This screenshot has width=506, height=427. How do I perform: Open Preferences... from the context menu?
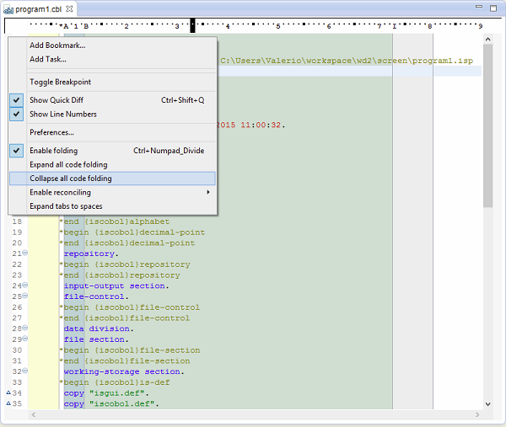51,132
